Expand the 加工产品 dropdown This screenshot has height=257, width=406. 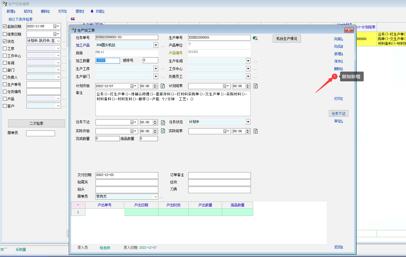tap(156, 45)
